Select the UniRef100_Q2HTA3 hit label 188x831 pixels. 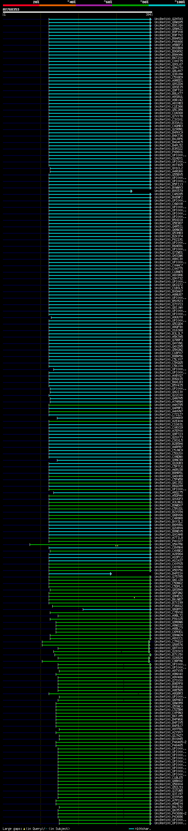(x=169, y=19)
